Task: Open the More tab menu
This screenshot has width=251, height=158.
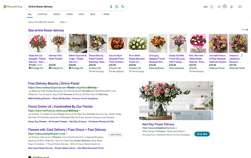Action: [106, 14]
